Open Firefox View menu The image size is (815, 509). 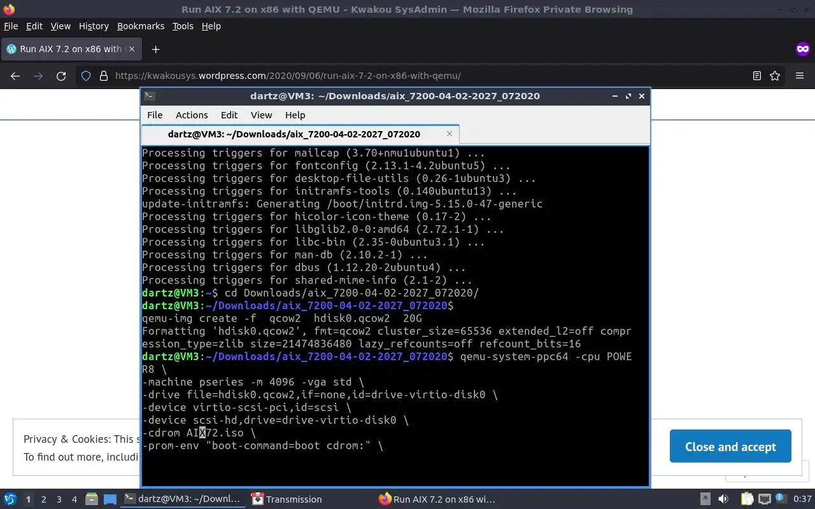coord(60,26)
